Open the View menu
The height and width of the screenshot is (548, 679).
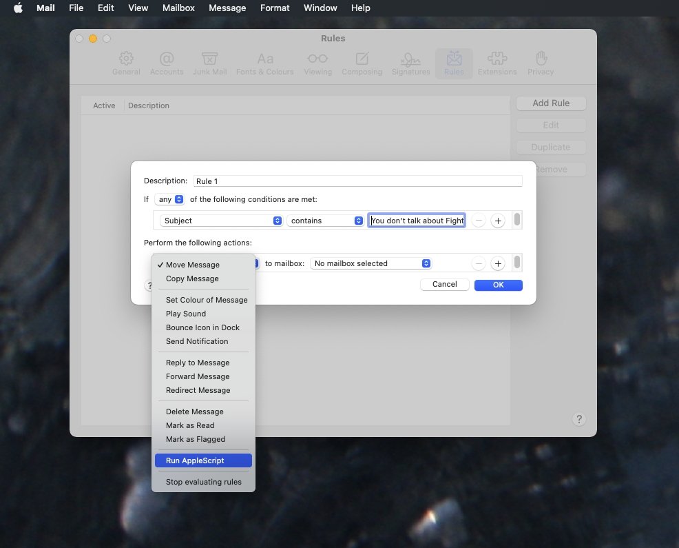(138, 8)
